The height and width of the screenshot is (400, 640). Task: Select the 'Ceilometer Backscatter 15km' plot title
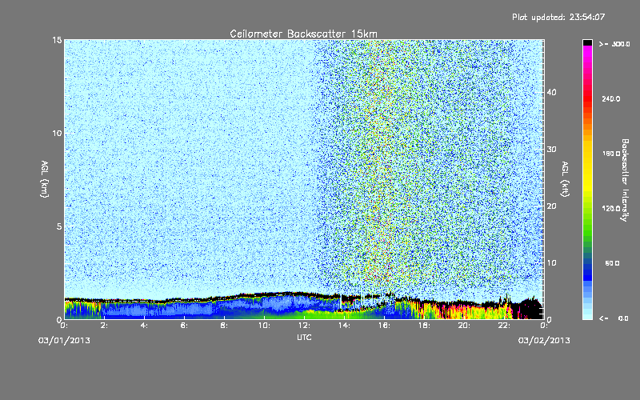point(303,34)
